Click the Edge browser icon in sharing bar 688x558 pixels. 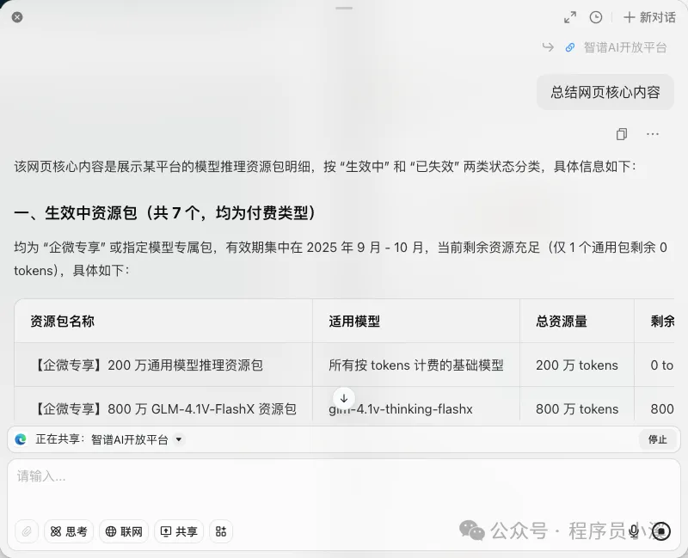[x=21, y=439]
